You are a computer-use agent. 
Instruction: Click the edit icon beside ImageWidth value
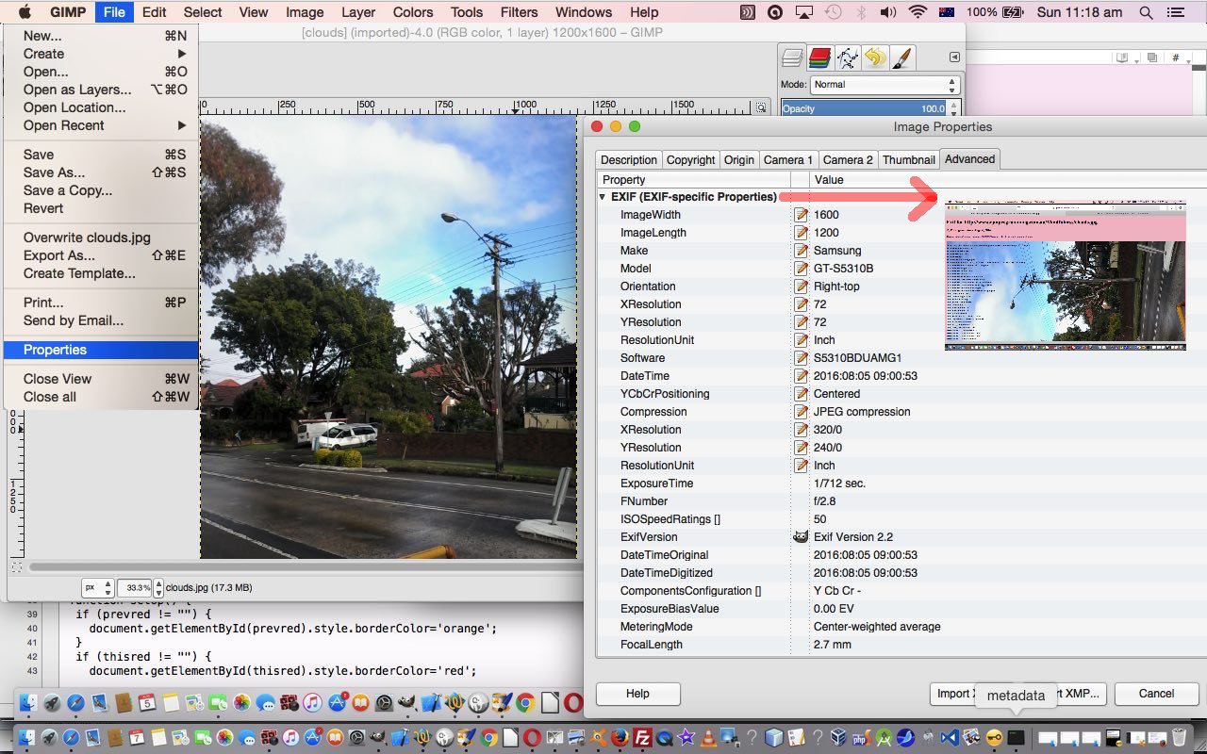(x=802, y=215)
